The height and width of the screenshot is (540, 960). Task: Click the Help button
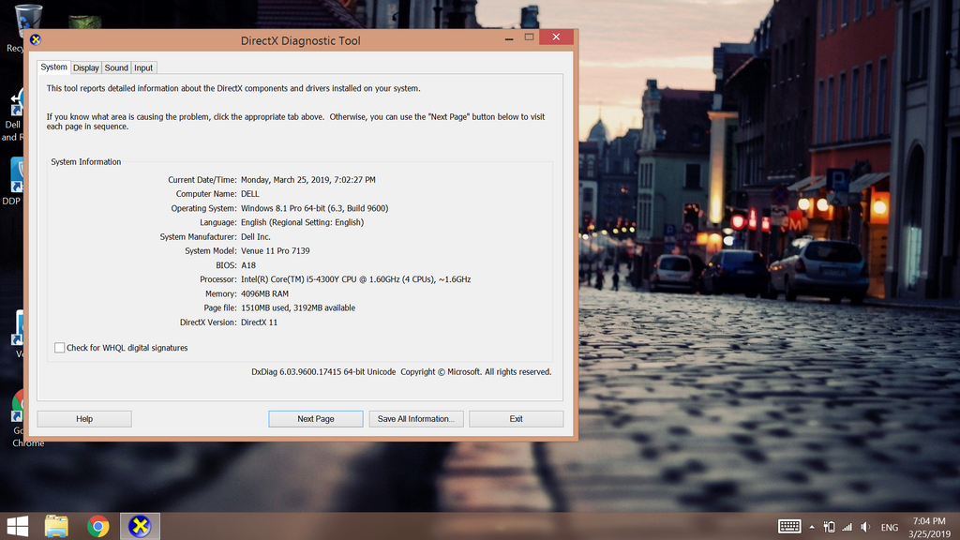[84, 419]
